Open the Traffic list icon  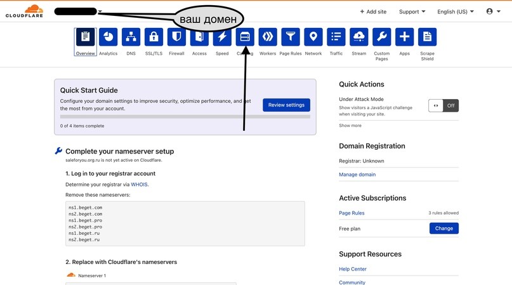(x=336, y=37)
